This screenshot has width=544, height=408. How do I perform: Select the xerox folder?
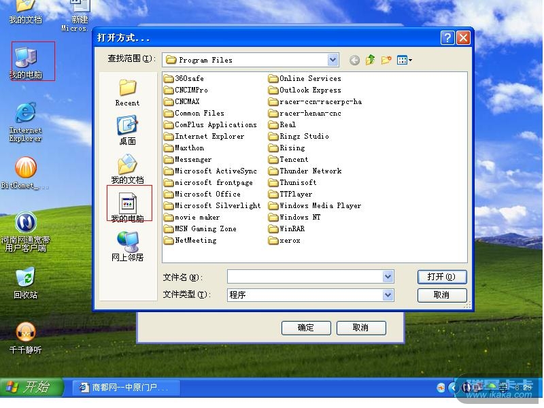284,240
